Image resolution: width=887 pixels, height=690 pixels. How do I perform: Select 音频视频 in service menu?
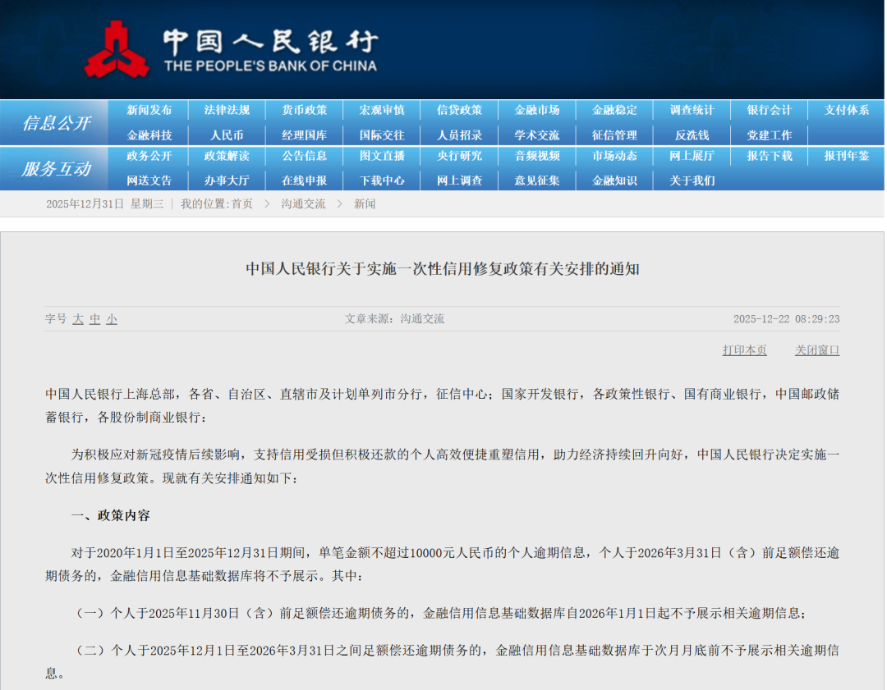click(x=537, y=156)
